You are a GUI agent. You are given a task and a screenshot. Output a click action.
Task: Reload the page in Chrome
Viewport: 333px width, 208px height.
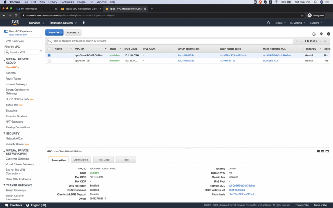(x=16, y=15)
